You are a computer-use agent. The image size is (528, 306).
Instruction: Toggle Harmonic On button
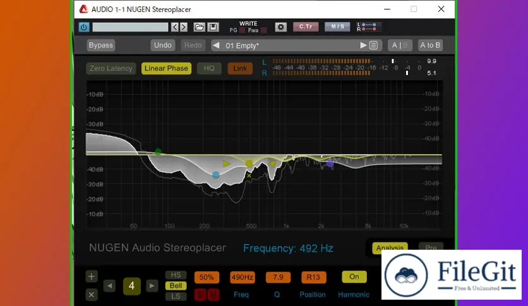pos(354,277)
